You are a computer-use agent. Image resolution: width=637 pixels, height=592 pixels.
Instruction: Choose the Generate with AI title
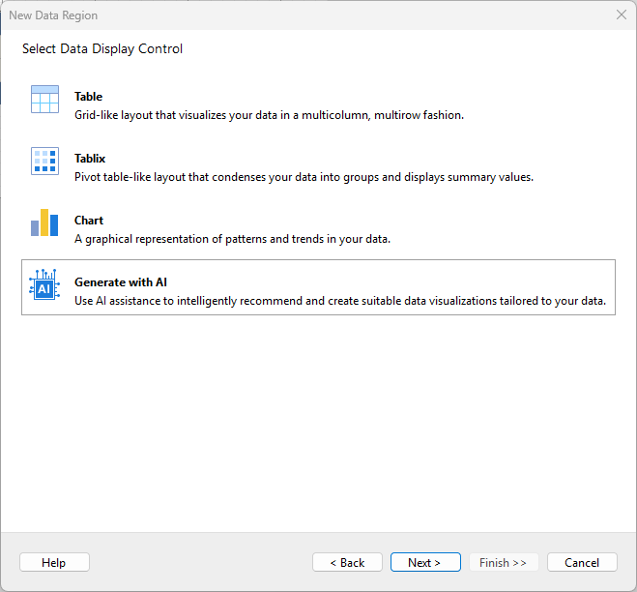(x=121, y=282)
